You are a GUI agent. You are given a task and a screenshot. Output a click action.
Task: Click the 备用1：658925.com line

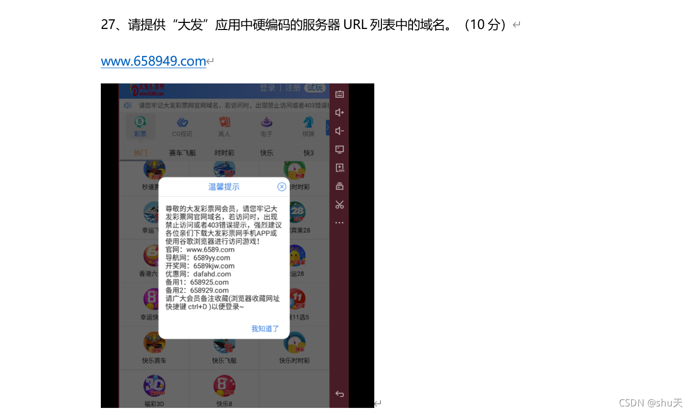click(x=197, y=282)
